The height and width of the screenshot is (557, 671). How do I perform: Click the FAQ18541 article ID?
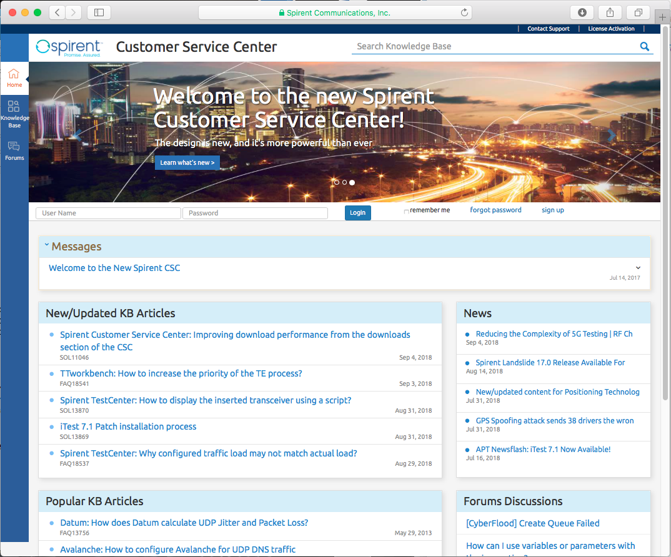[x=74, y=384]
